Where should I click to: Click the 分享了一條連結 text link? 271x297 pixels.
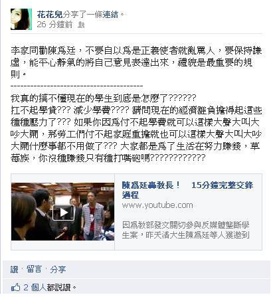click(91, 15)
